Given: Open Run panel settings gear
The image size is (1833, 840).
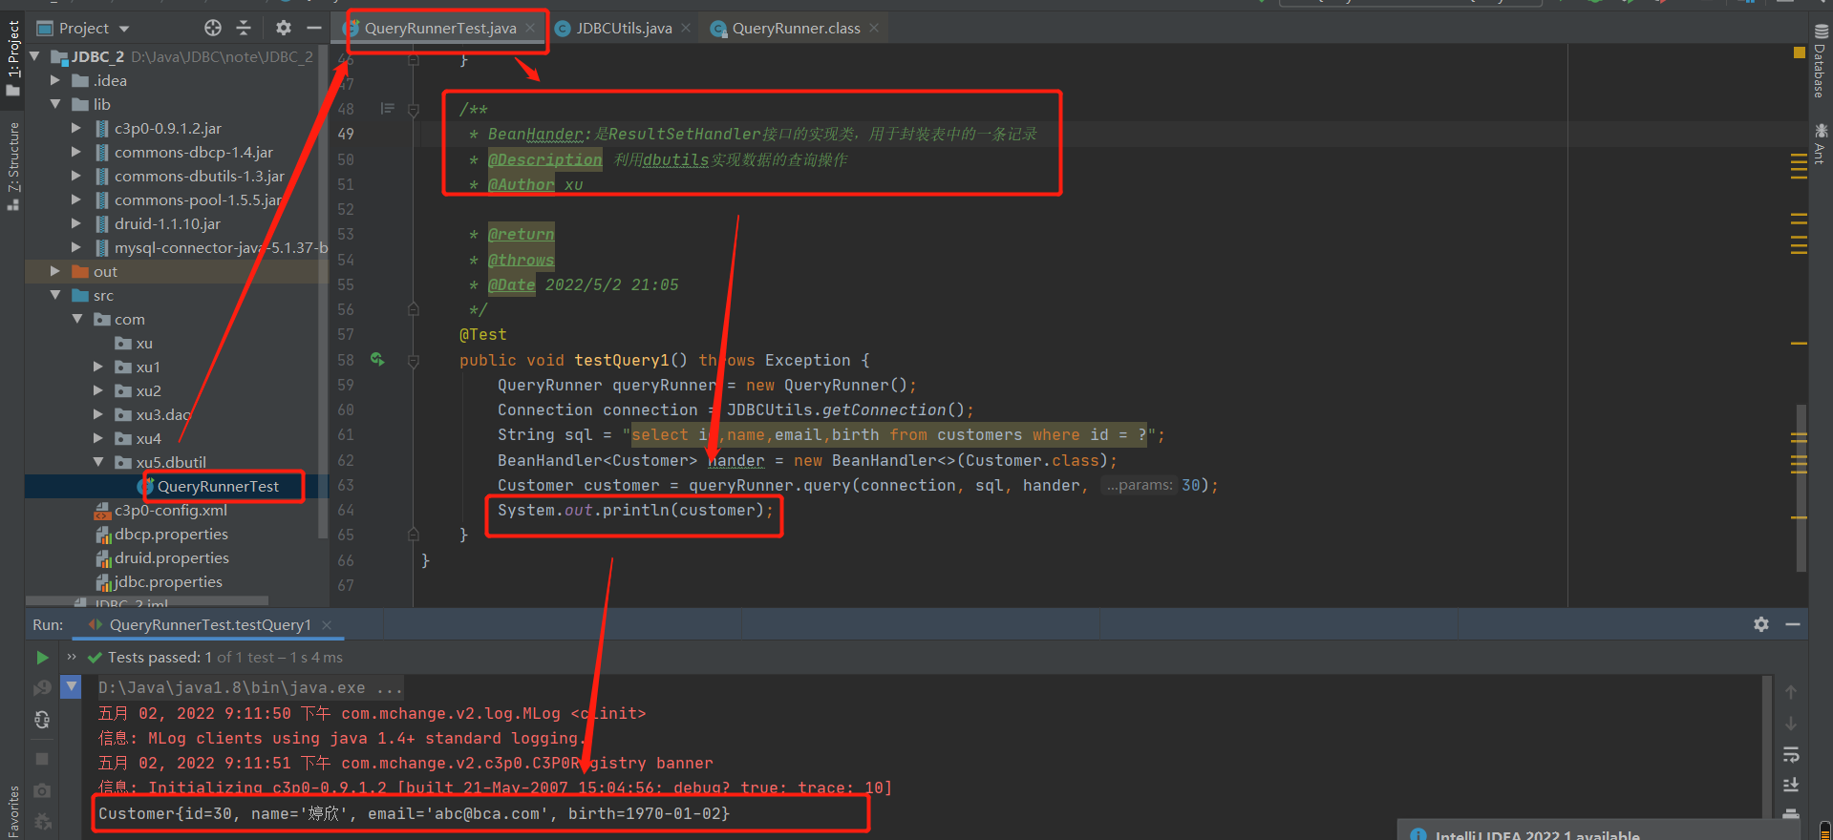Looking at the screenshot, I should (1761, 624).
